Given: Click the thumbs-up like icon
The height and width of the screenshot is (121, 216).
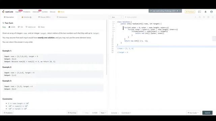Looking at the screenshot, I should pyautogui.click(x=9, y=27).
